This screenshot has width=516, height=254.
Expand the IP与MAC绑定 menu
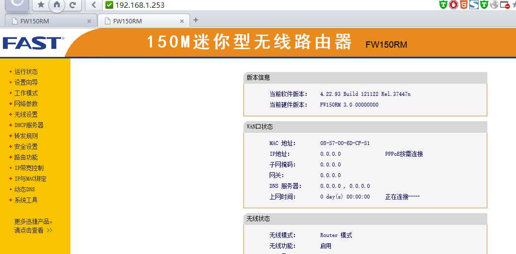pyautogui.click(x=30, y=179)
